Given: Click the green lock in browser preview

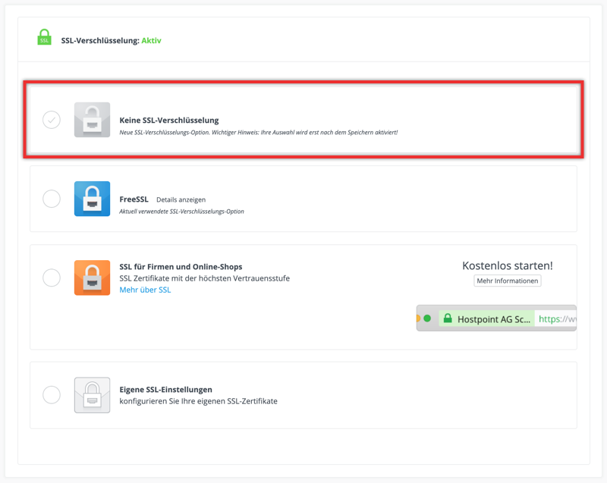Looking at the screenshot, I should pyautogui.click(x=448, y=318).
